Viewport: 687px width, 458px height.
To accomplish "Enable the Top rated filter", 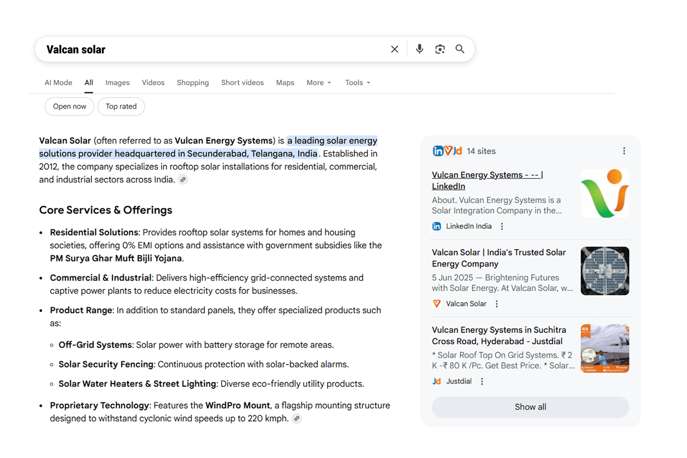I will [121, 106].
